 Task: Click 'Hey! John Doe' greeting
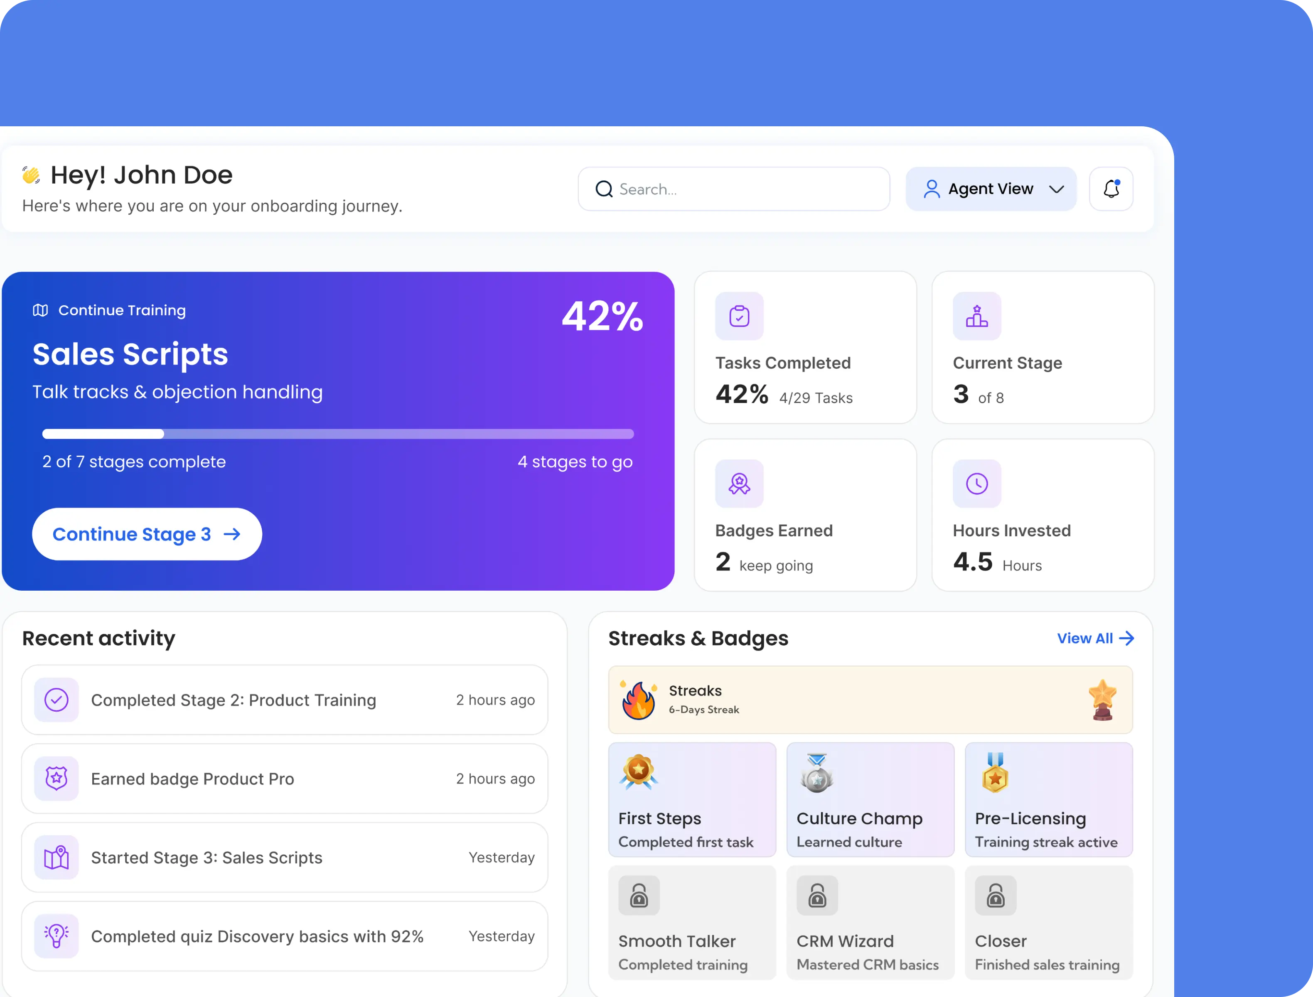click(x=141, y=175)
